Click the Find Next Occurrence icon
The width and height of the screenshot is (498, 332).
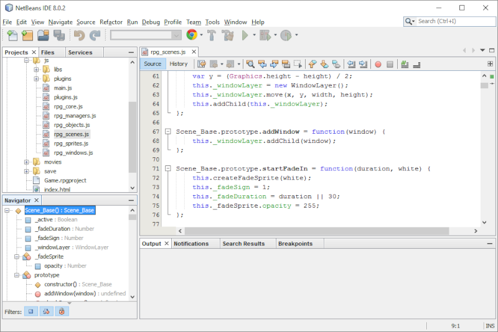click(x=274, y=65)
